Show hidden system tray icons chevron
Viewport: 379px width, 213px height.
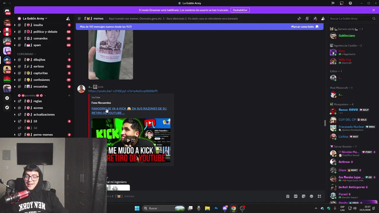(316, 208)
